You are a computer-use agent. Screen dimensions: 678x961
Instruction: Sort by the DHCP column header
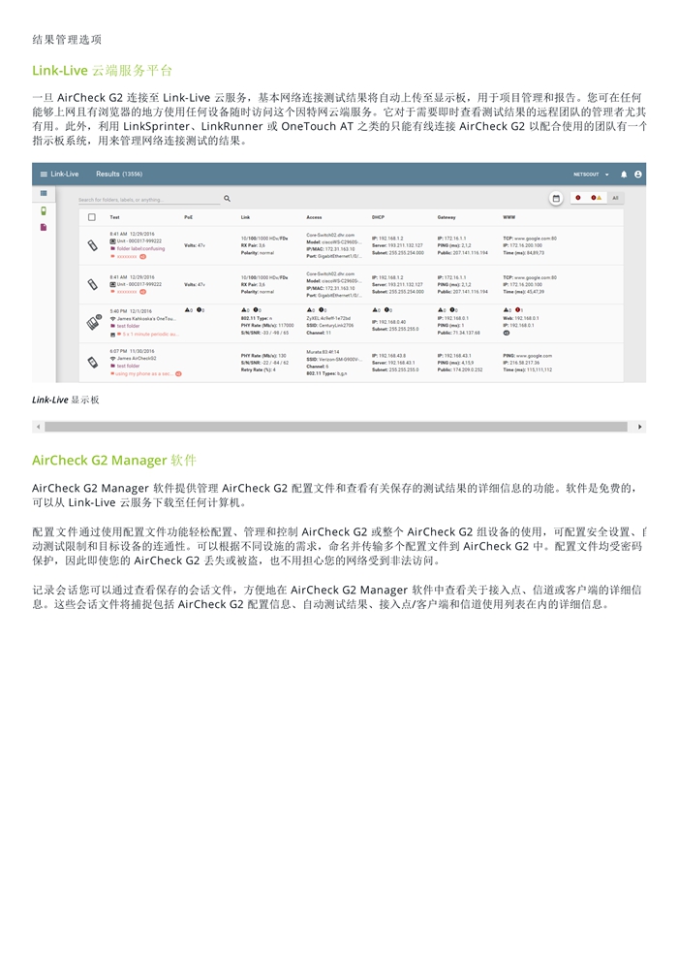pyautogui.click(x=378, y=217)
